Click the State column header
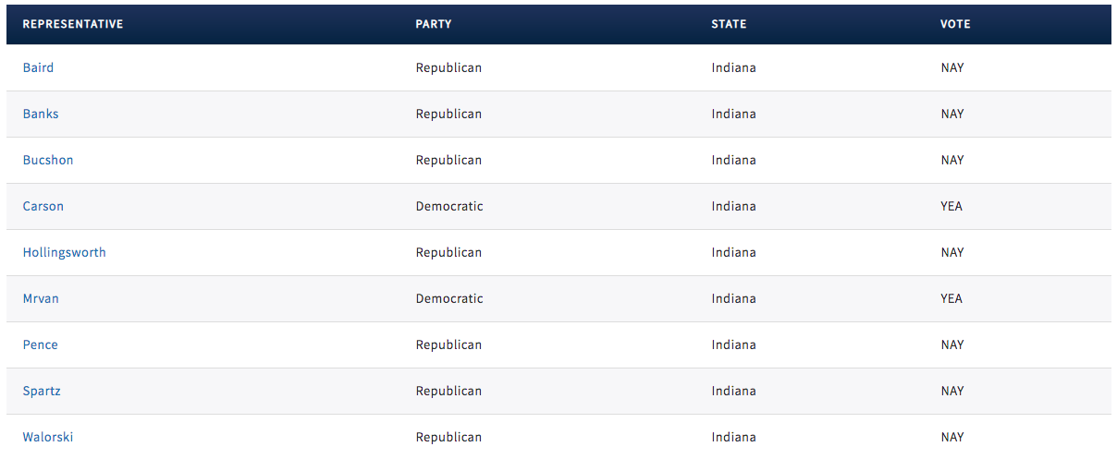1117x471 pixels. [x=729, y=24]
